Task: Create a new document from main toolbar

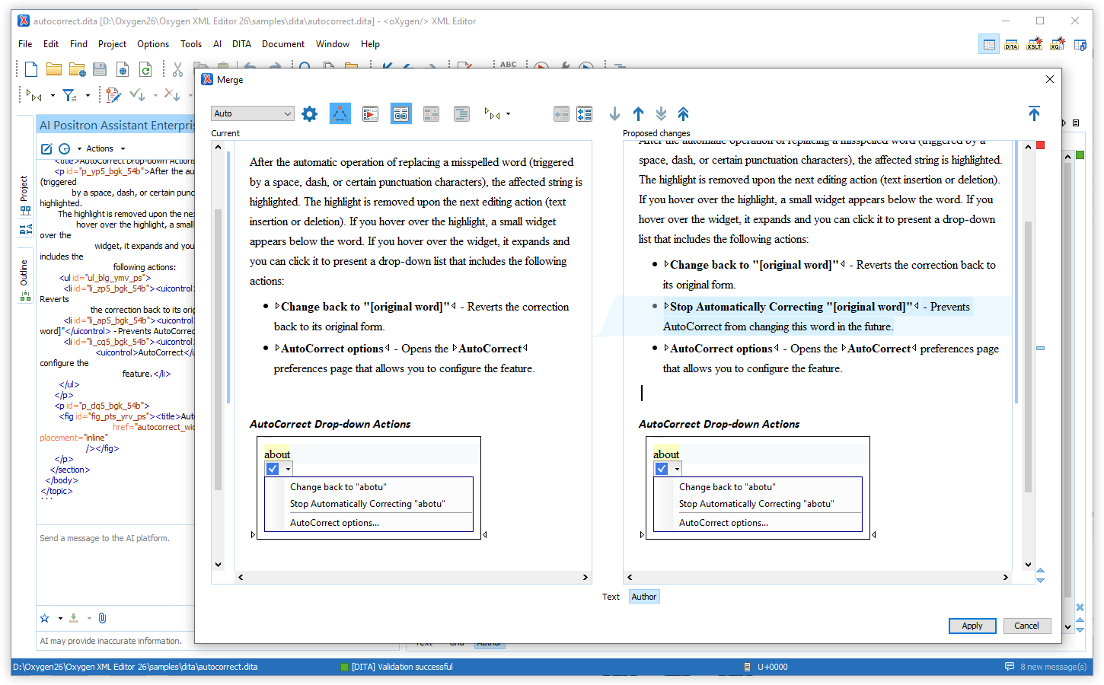Action: (x=31, y=69)
